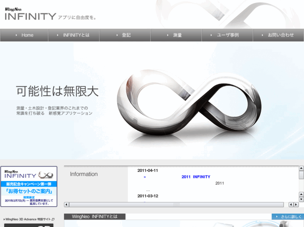This screenshot has height=227, width=304.
Task: Click the 可能性は無限大 headline text
Action: (x=57, y=91)
